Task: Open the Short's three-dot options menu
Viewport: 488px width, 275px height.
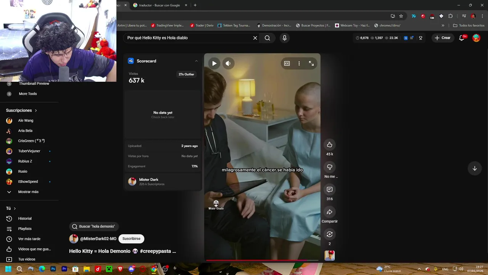Action: point(299,63)
